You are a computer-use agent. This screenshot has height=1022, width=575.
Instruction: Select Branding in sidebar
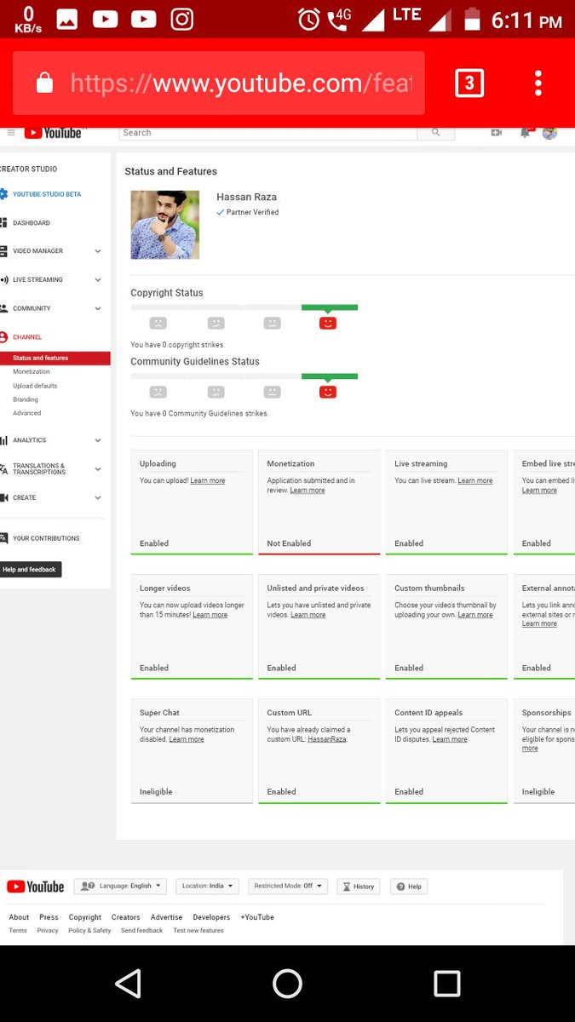pos(26,399)
